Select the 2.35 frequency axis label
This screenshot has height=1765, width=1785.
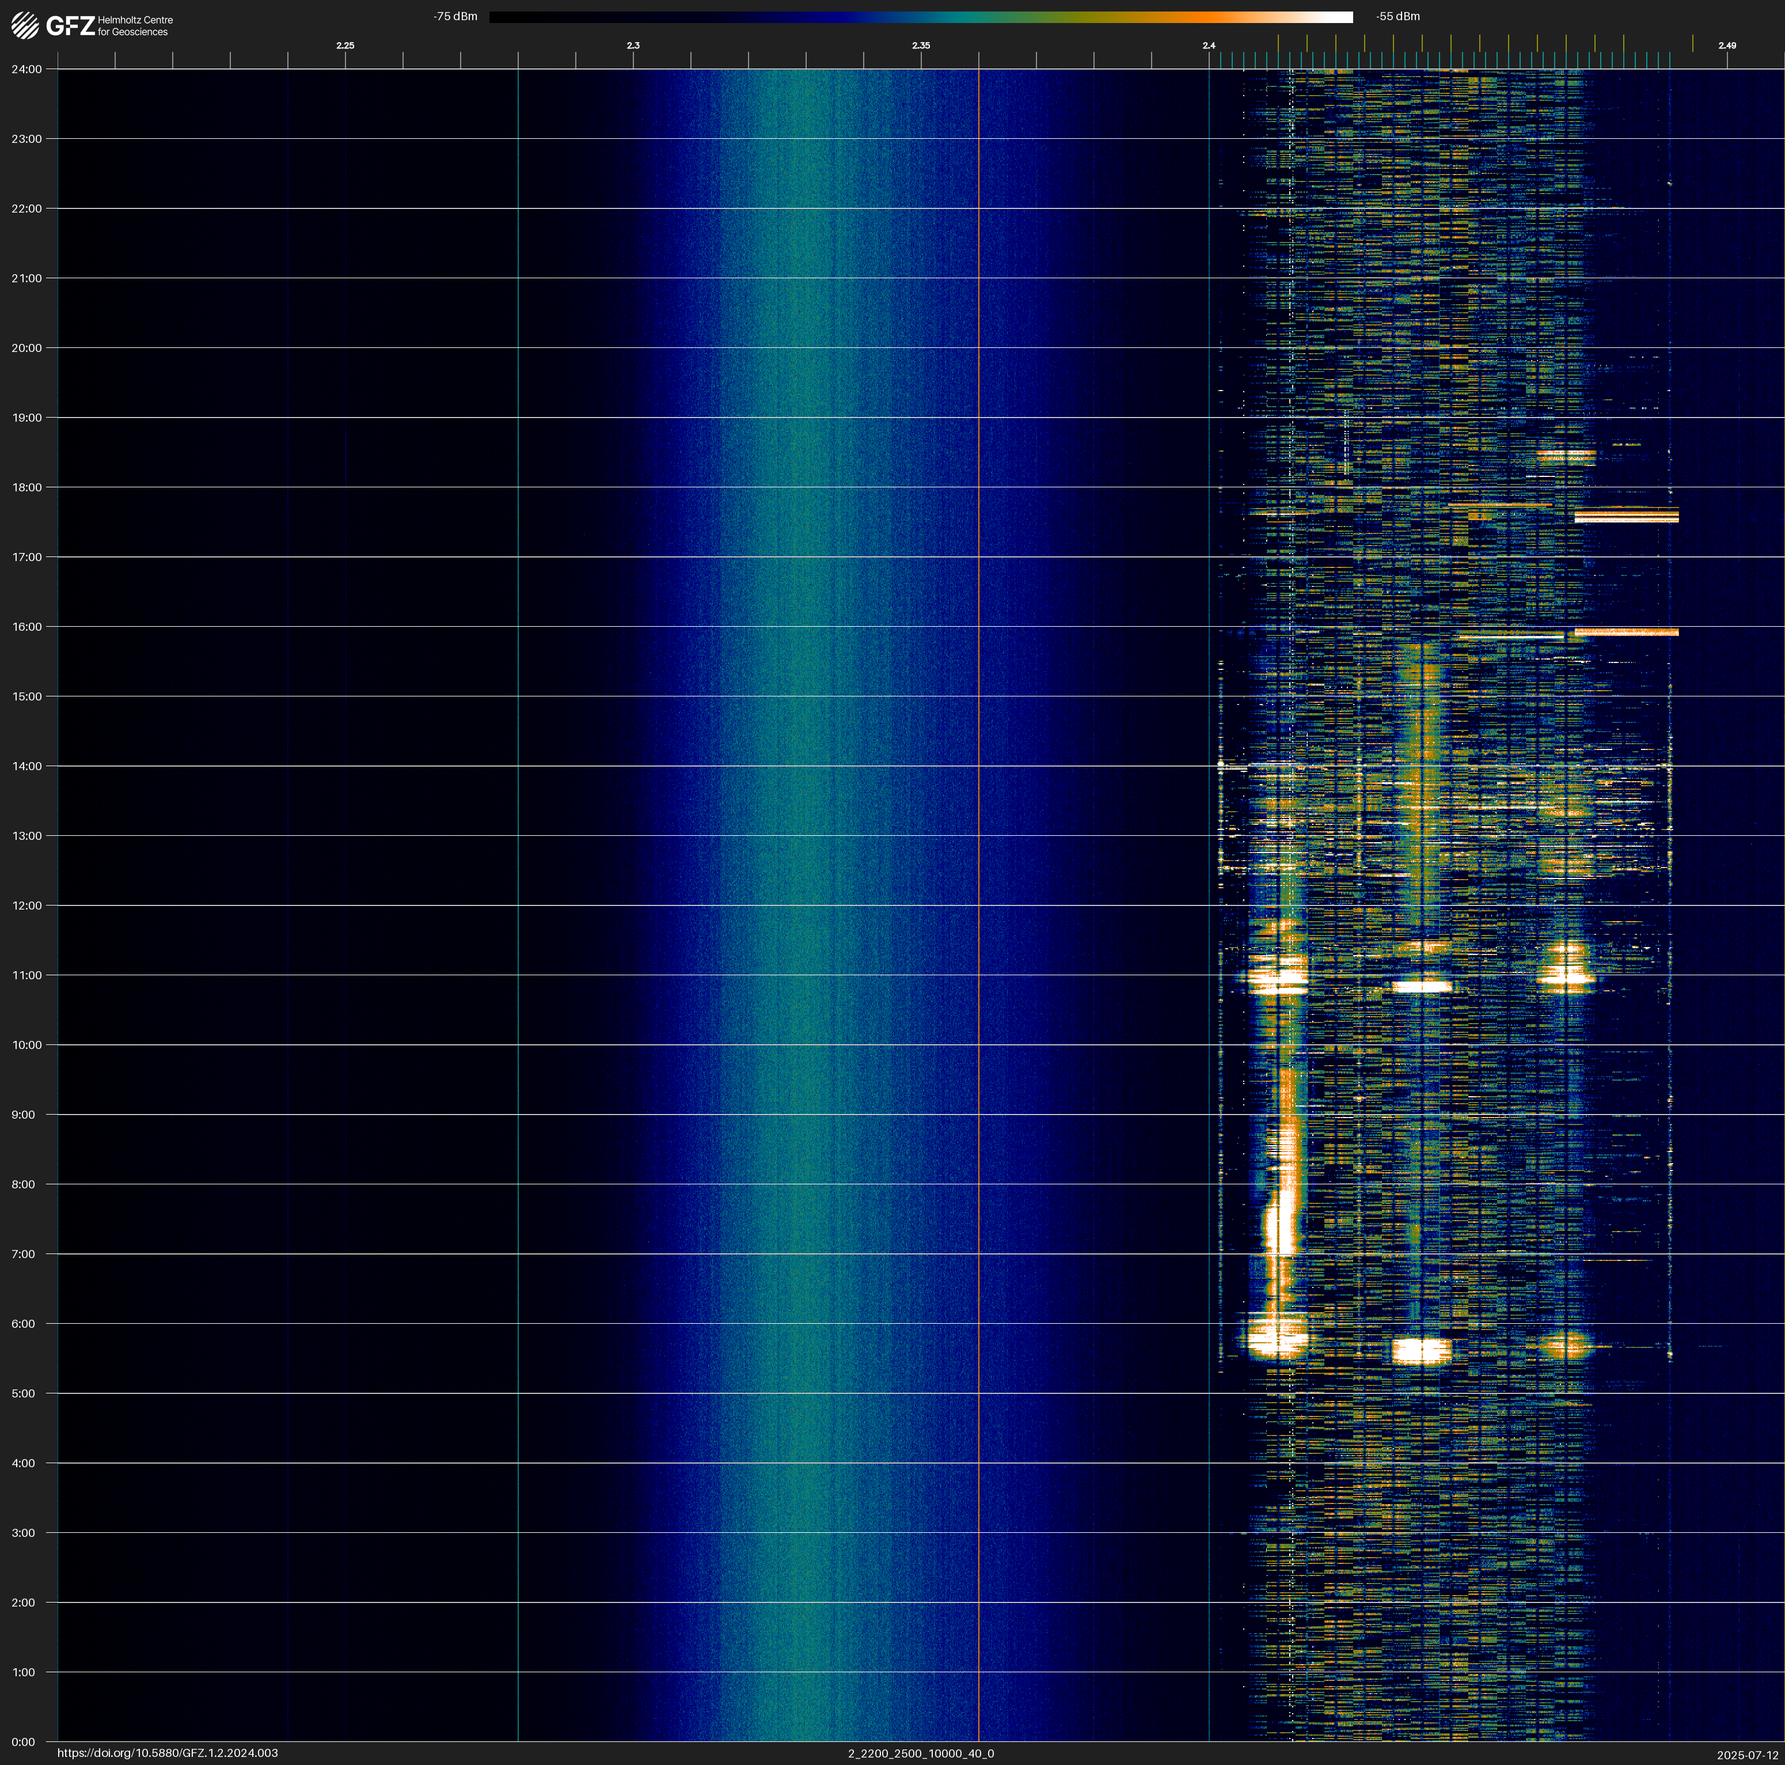(x=920, y=46)
